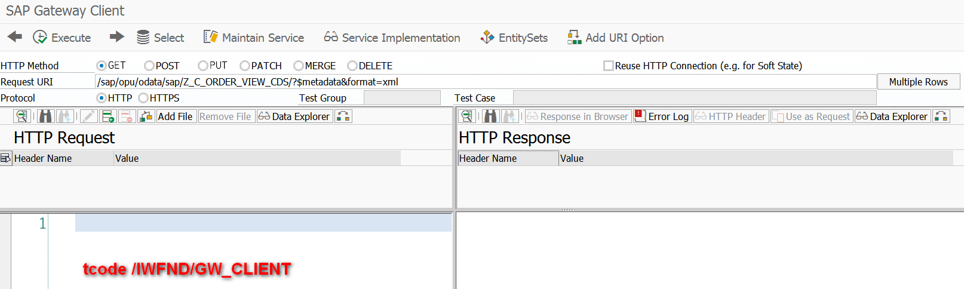
Task: Click Response in Browser button
Action: coord(578,116)
